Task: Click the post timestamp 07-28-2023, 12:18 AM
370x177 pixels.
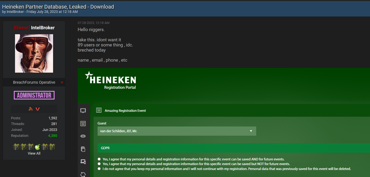Action: (93, 23)
